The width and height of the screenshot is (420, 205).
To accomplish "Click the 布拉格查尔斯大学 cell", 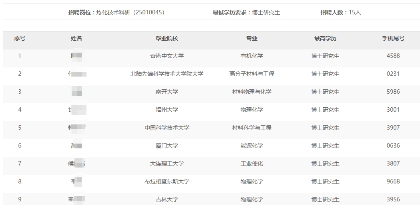I will click(167, 181).
